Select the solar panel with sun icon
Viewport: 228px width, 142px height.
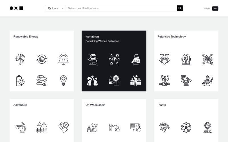pyautogui.click(x=63, y=59)
